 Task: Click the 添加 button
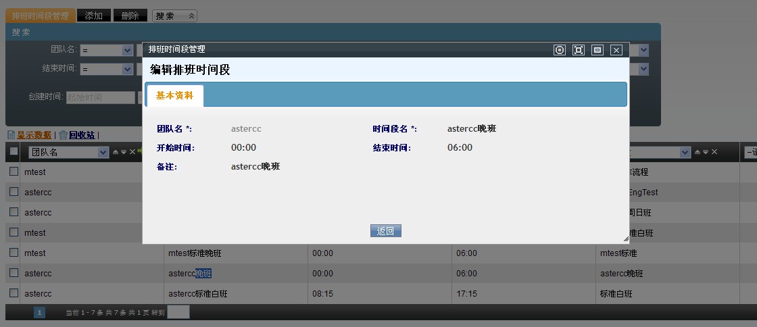[94, 16]
